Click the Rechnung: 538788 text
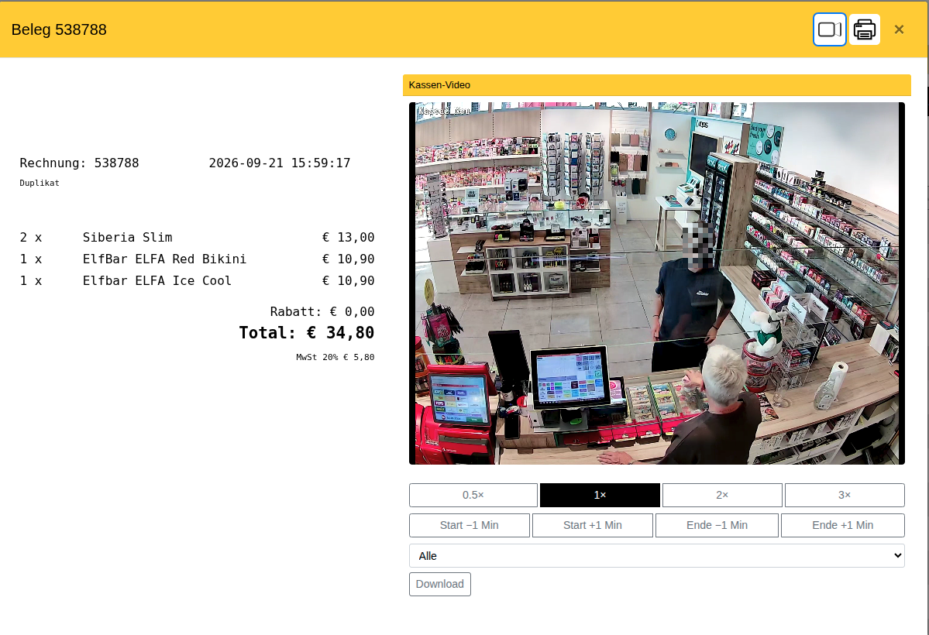Screen dimensions: 929x635 [x=79, y=163]
